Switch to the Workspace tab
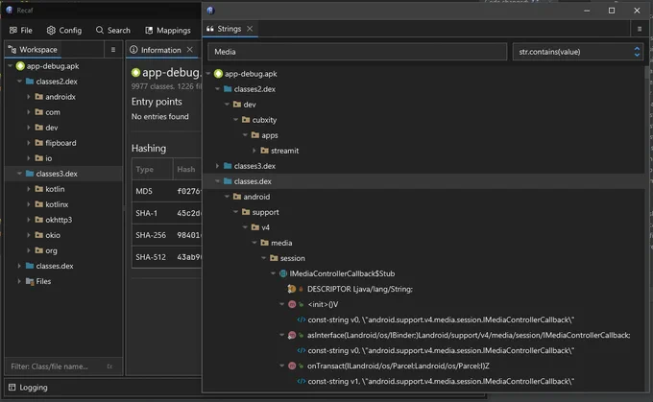The image size is (653, 402). [33, 50]
